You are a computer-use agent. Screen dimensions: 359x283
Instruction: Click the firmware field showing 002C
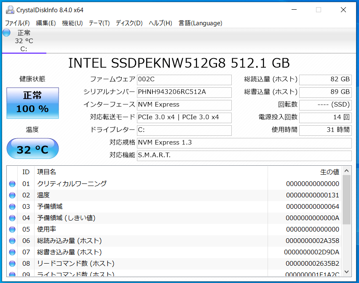click(184, 80)
